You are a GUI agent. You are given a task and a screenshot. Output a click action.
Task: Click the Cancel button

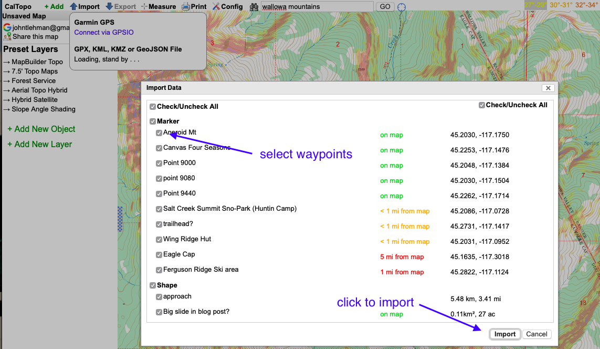tap(536, 334)
